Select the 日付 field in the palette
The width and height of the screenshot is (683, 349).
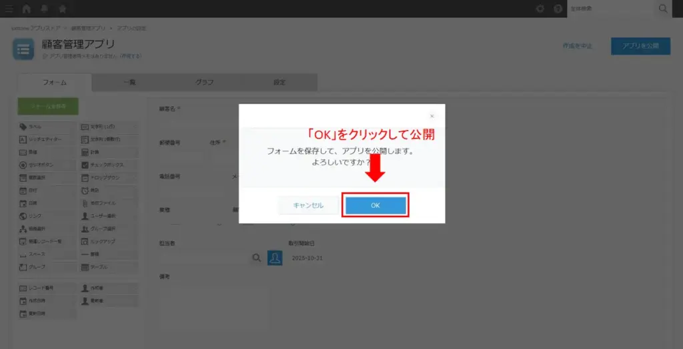47,190
